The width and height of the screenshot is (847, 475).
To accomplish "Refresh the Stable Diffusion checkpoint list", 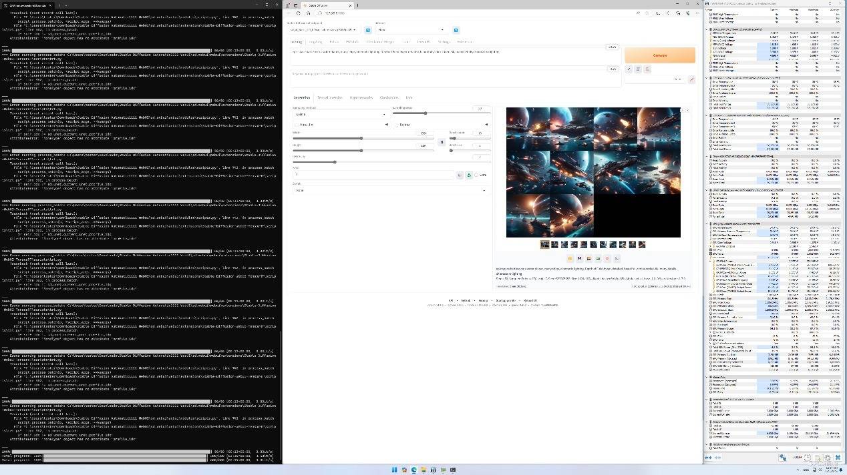I will [367, 30].
